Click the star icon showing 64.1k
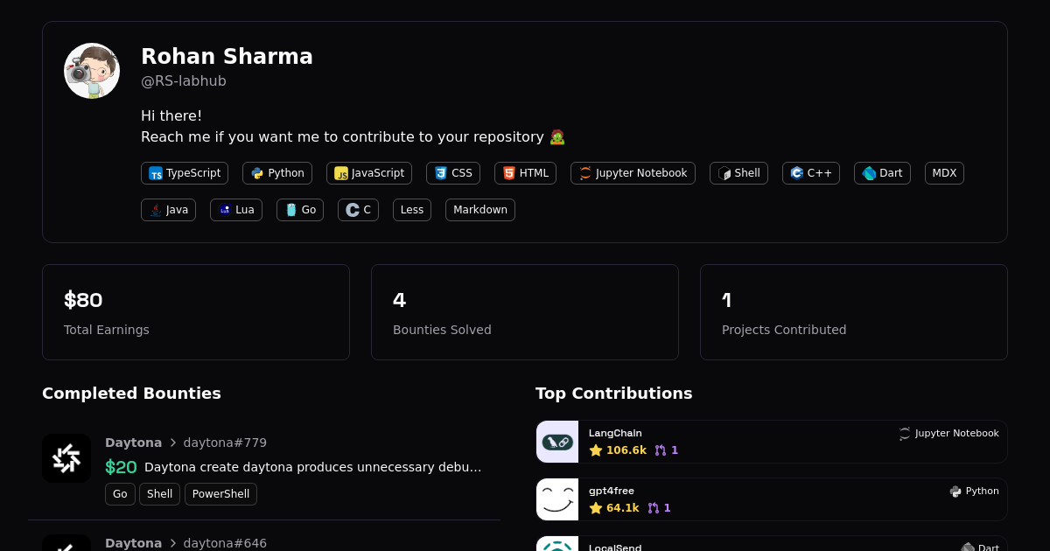Image resolution: width=1050 pixels, height=551 pixels. click(596, 507)
